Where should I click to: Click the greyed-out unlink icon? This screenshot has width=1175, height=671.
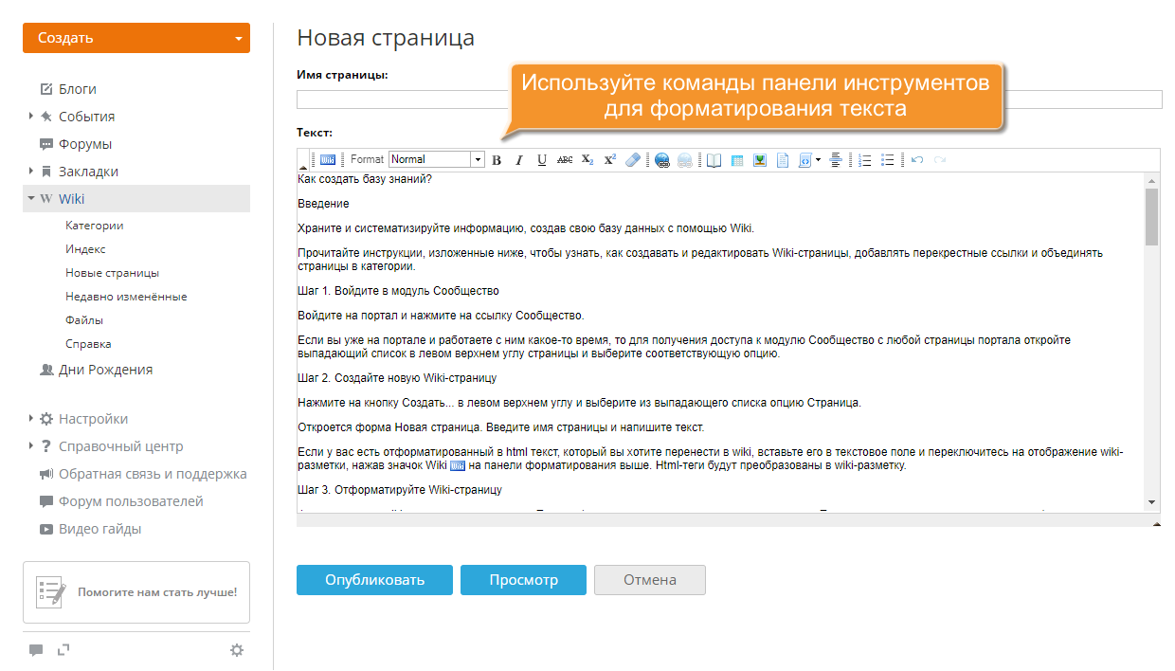[684, 160]
